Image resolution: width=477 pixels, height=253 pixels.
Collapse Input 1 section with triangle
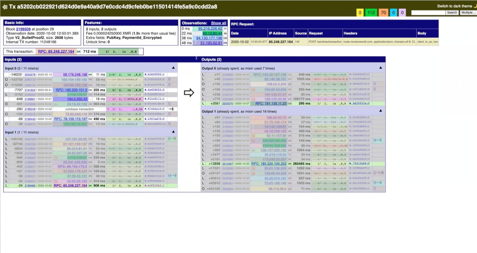tap(173, 132)
